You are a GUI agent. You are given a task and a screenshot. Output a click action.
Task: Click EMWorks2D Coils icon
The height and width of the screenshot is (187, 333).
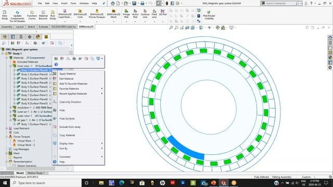[80, 14]
